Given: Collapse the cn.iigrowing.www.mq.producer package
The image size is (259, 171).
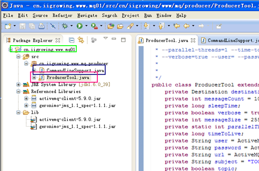Looking at the screenshot, I should pos(26,63).
